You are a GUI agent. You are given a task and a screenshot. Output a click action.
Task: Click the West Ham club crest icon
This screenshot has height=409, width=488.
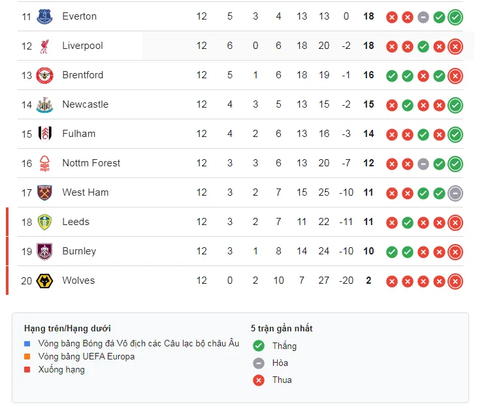pos(44,192)
